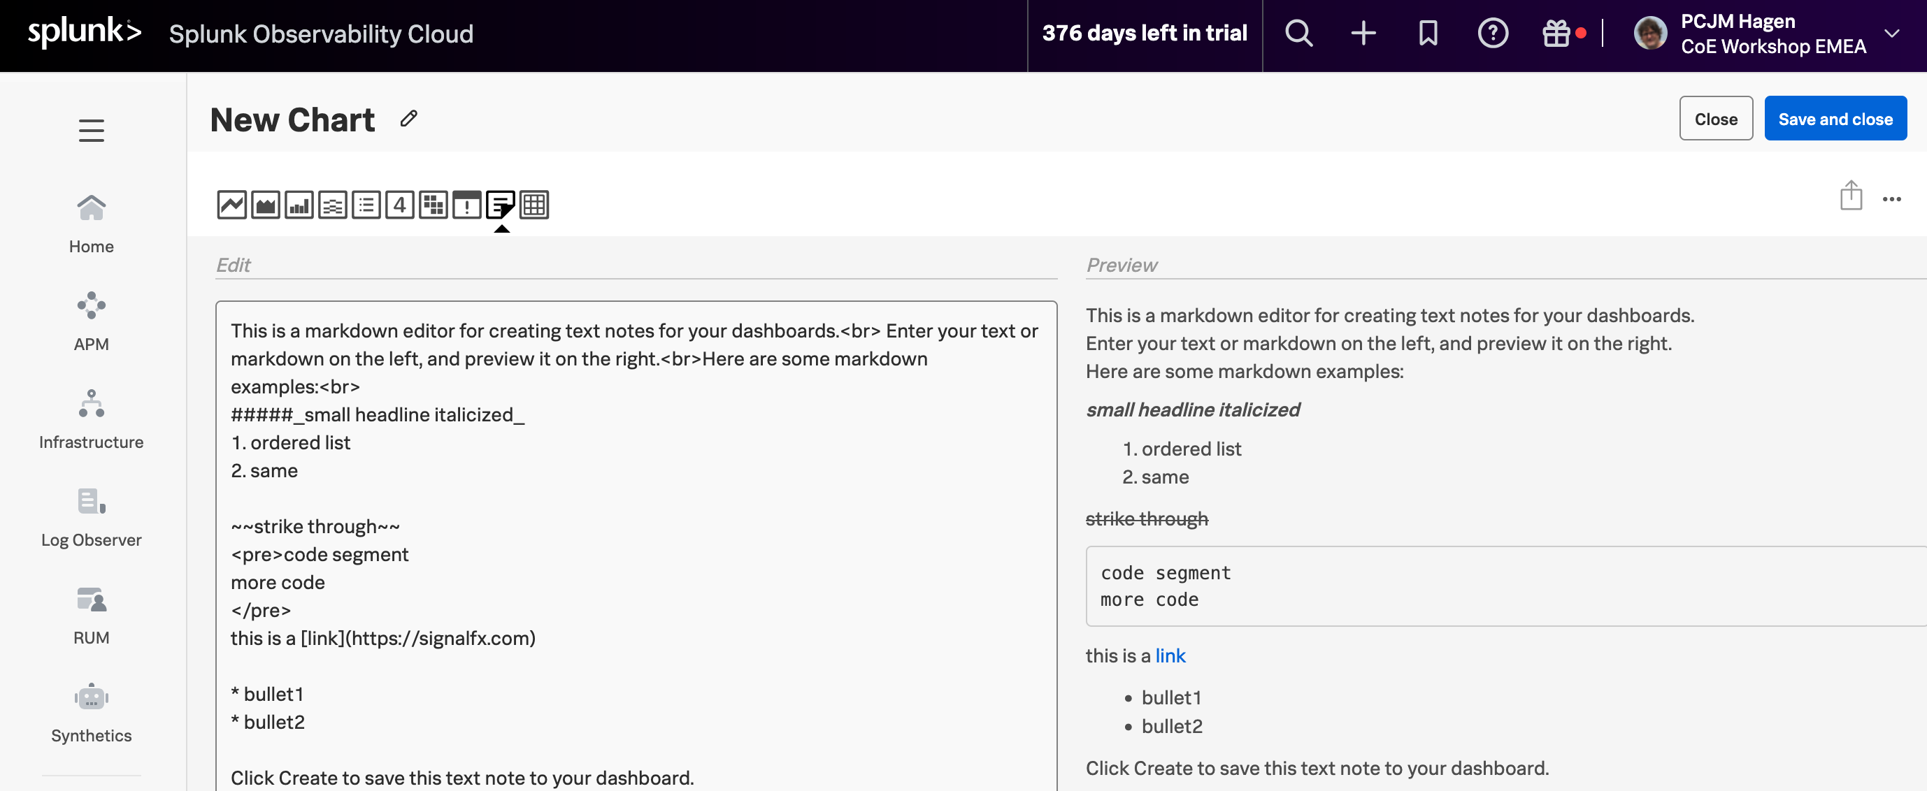Select the line chart type
This screenshot has height=791, width=1927.
point(232,205)
